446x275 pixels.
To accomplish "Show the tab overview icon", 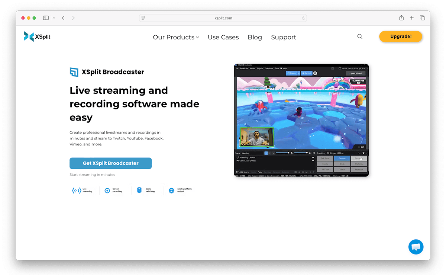I will 422,18.
